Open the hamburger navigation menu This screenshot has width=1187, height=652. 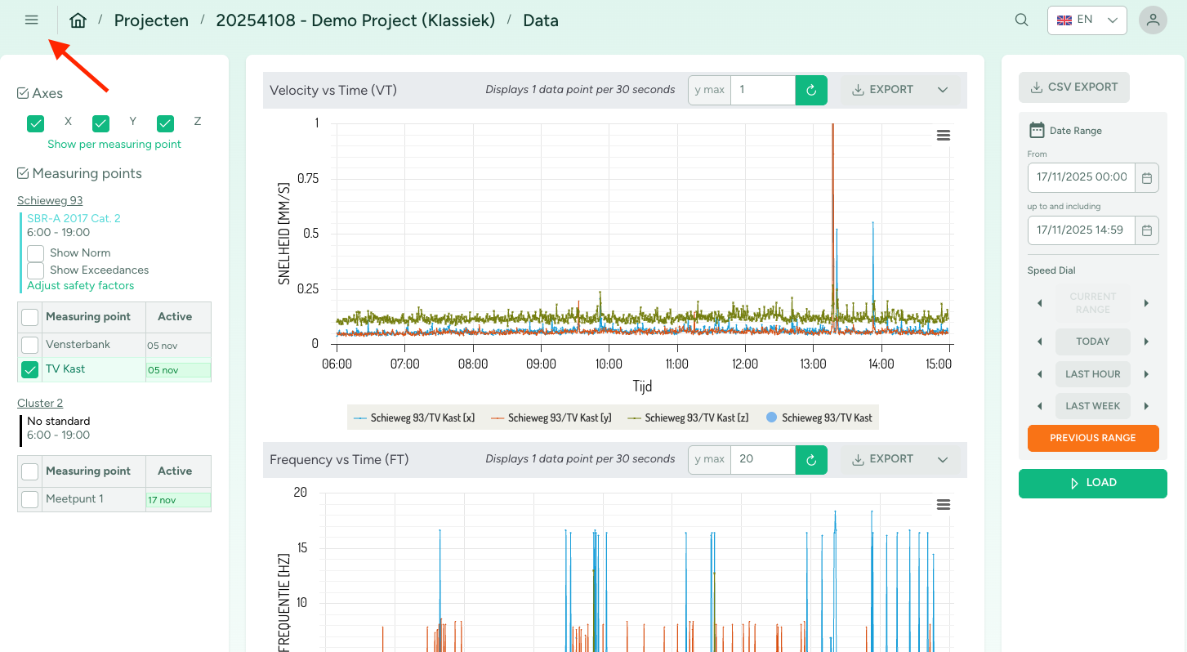click(32, 20)
